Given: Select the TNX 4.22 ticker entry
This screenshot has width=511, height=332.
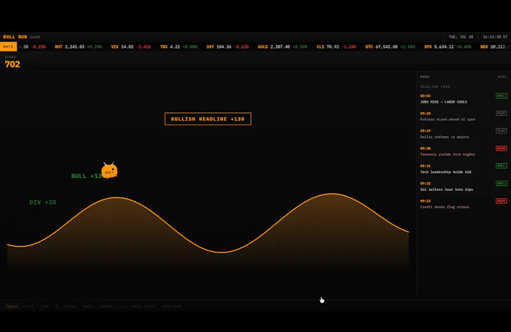Looking at the screenshot, I should 179,47.
